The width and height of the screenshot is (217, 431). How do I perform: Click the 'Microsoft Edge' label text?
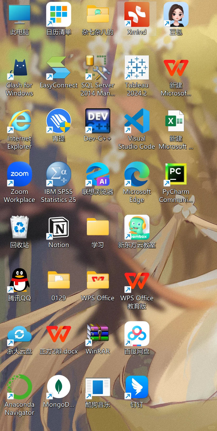pos(137,196)
